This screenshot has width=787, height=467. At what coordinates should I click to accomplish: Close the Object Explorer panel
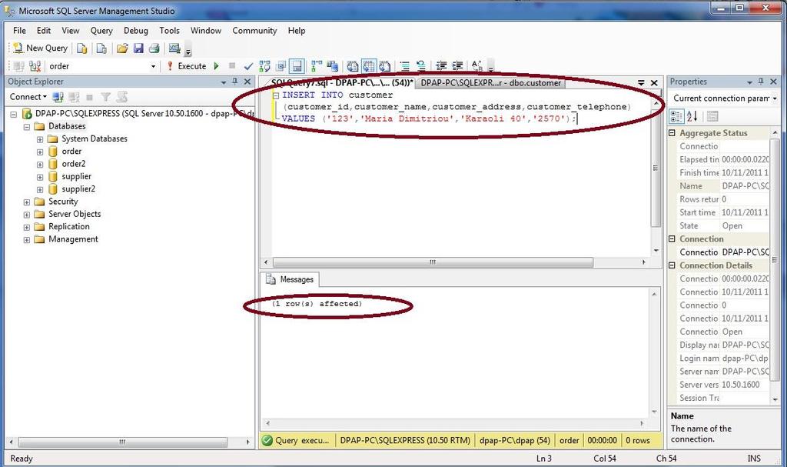click(247, 82)
